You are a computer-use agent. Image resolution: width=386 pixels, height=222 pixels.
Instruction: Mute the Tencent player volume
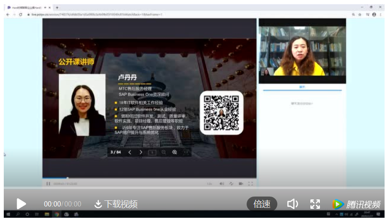[292, 204]
